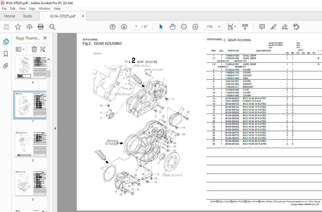Switch to the Tools tab
This screenshot has width=322, height=212.
pos(27,16)
